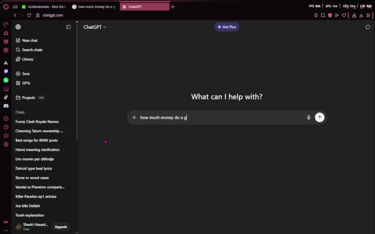Image resolution: width=375 pixels, height=234 pixels.
Task: Click the plus attach button in prompt
Action: [134, 117]
